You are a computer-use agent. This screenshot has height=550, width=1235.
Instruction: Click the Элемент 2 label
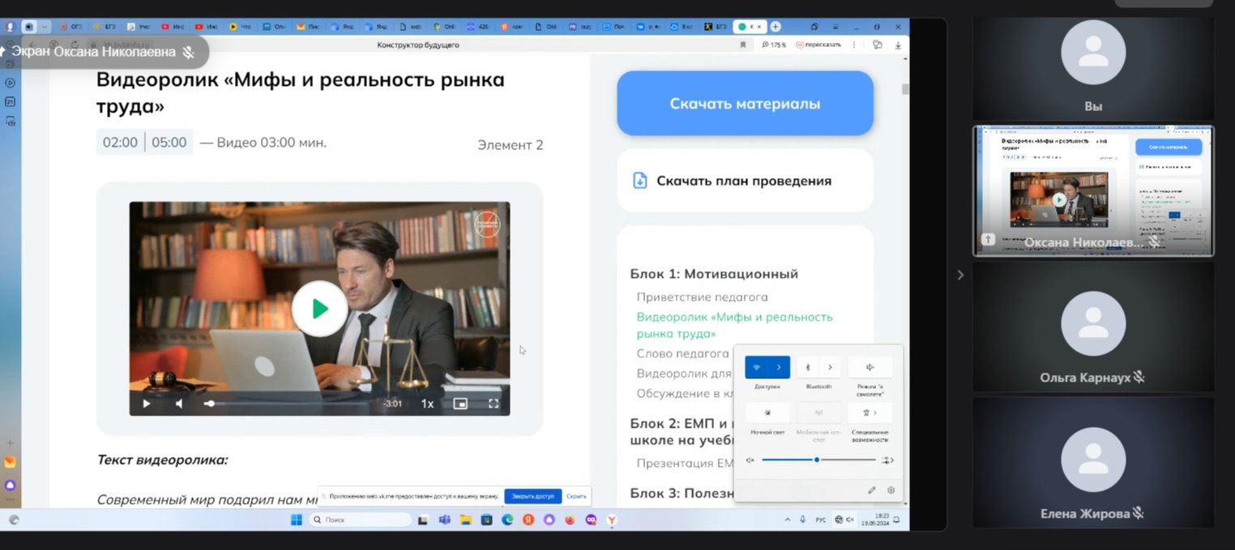coord(511,145)
